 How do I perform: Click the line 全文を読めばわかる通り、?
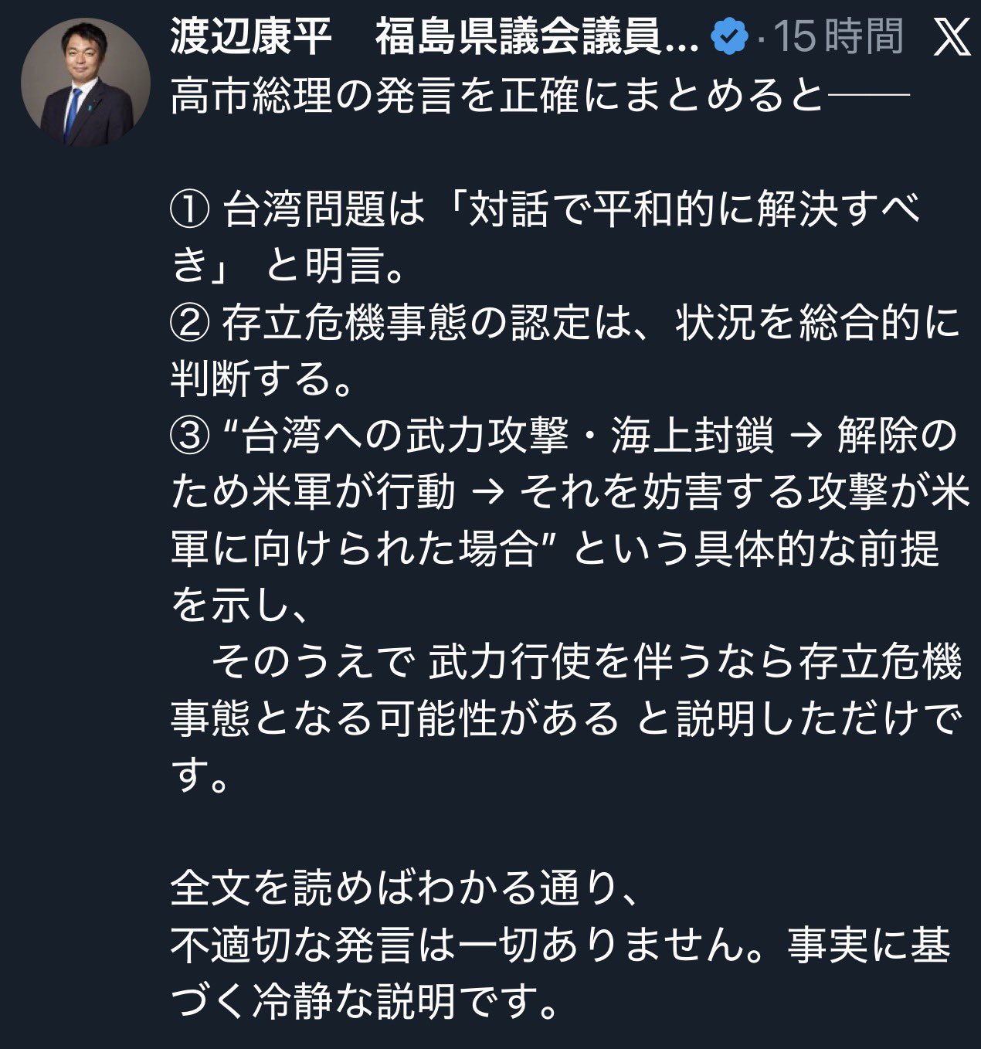[x=404, y=888]
